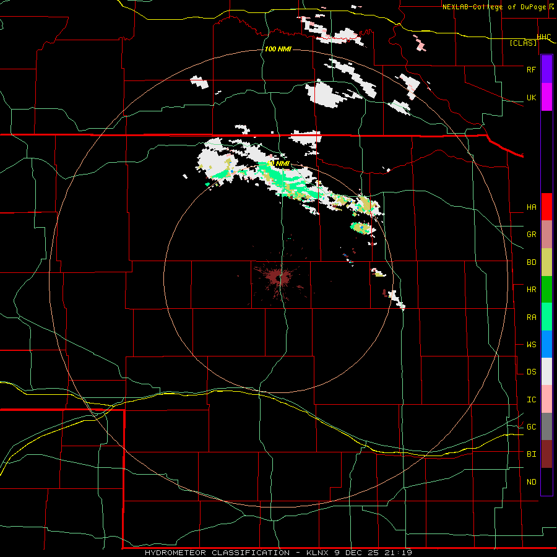Pick the mint green RA legend swatch
The width and height of the screenshot is (557, 557).
coord(546,317)
